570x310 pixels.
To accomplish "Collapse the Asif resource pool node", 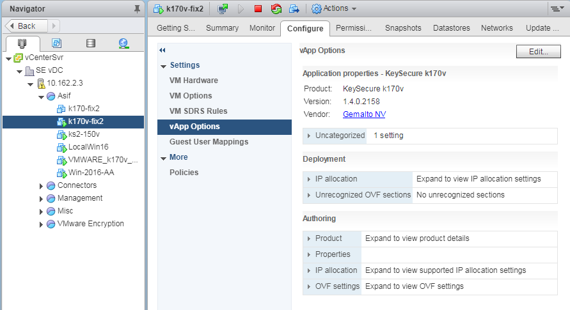I will pos(42,96).
